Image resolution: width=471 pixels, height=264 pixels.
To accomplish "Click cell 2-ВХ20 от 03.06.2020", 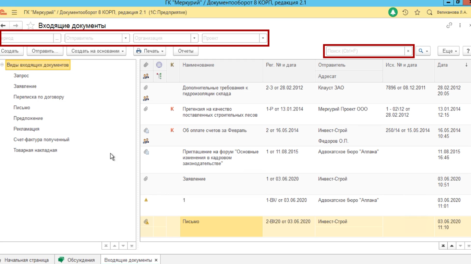I will pos(289,222).
